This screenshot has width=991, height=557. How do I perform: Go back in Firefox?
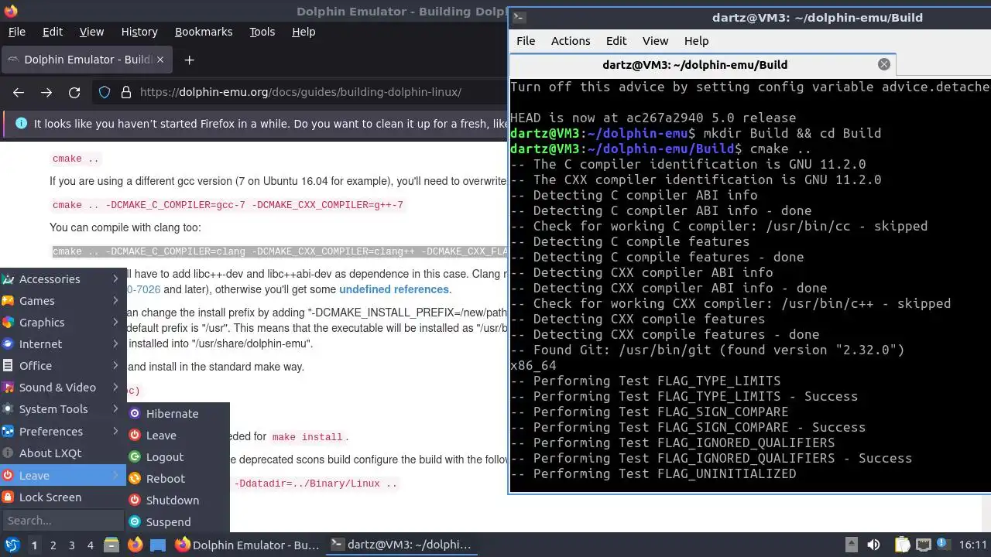pos(19,92)
